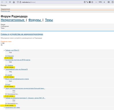
Task: Toggle the browser sidebar icon
Action: coord(109,2)
